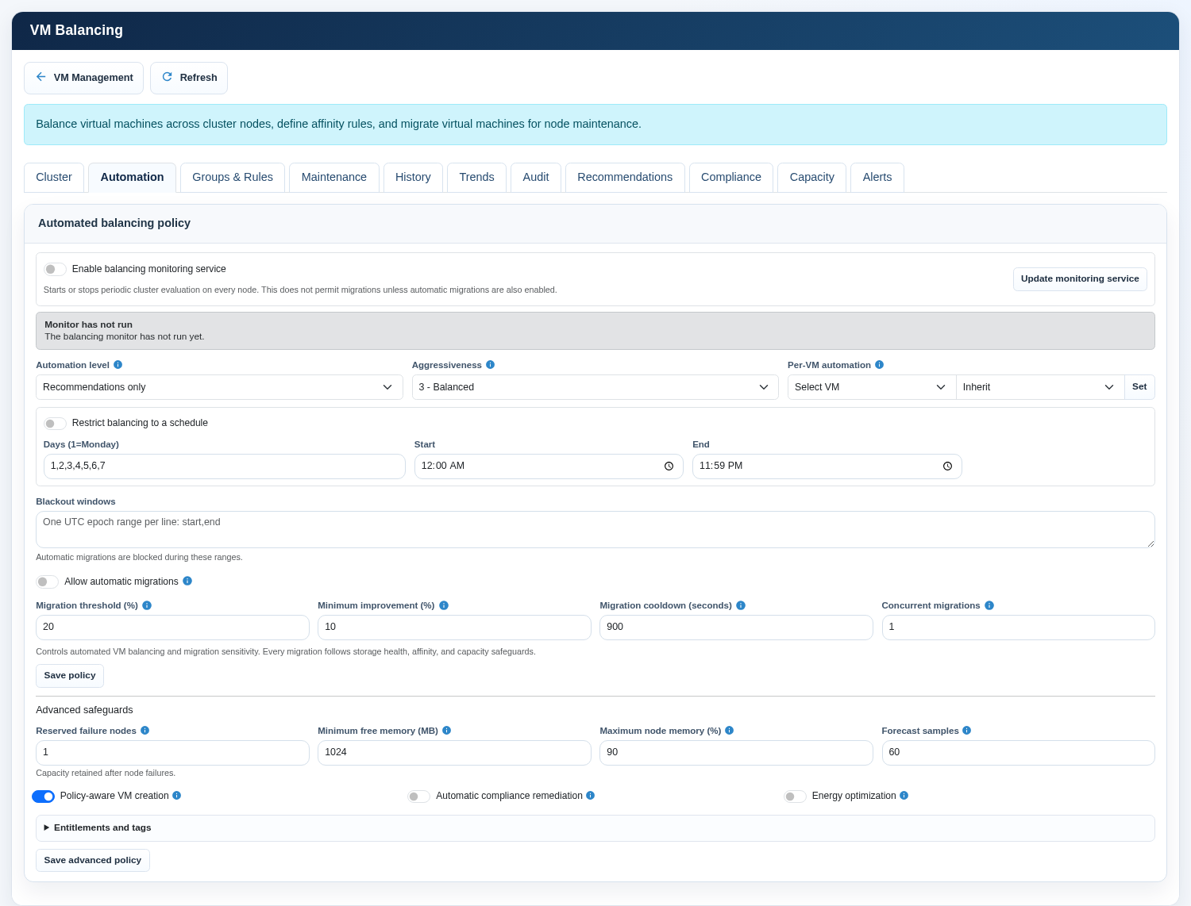Open the History tab

[x=413, y=177]
